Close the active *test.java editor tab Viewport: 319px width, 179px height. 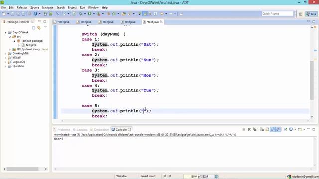[x=161, y=22]
